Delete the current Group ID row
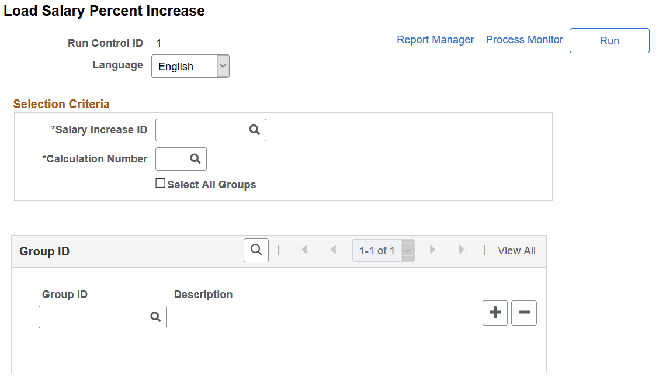 coord(523,313)
